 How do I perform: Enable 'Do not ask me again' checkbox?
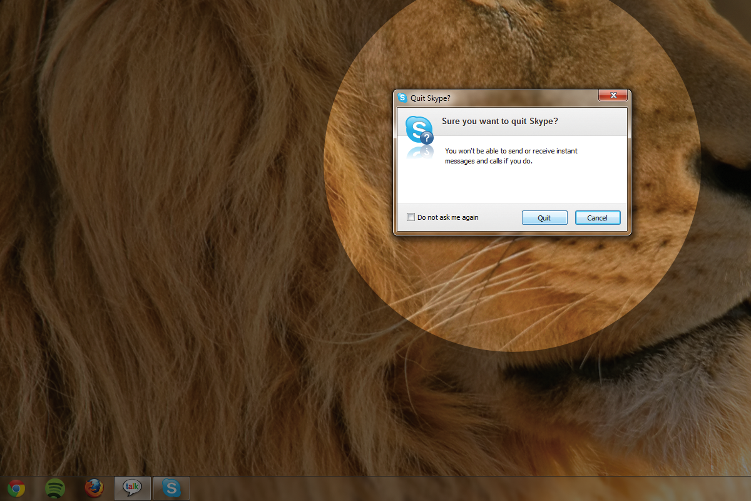coord(411,217)
